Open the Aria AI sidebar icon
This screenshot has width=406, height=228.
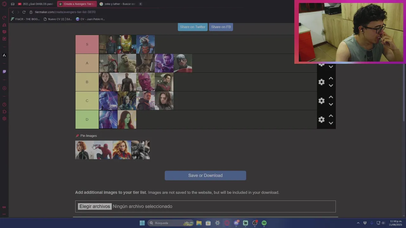point(4,55)
